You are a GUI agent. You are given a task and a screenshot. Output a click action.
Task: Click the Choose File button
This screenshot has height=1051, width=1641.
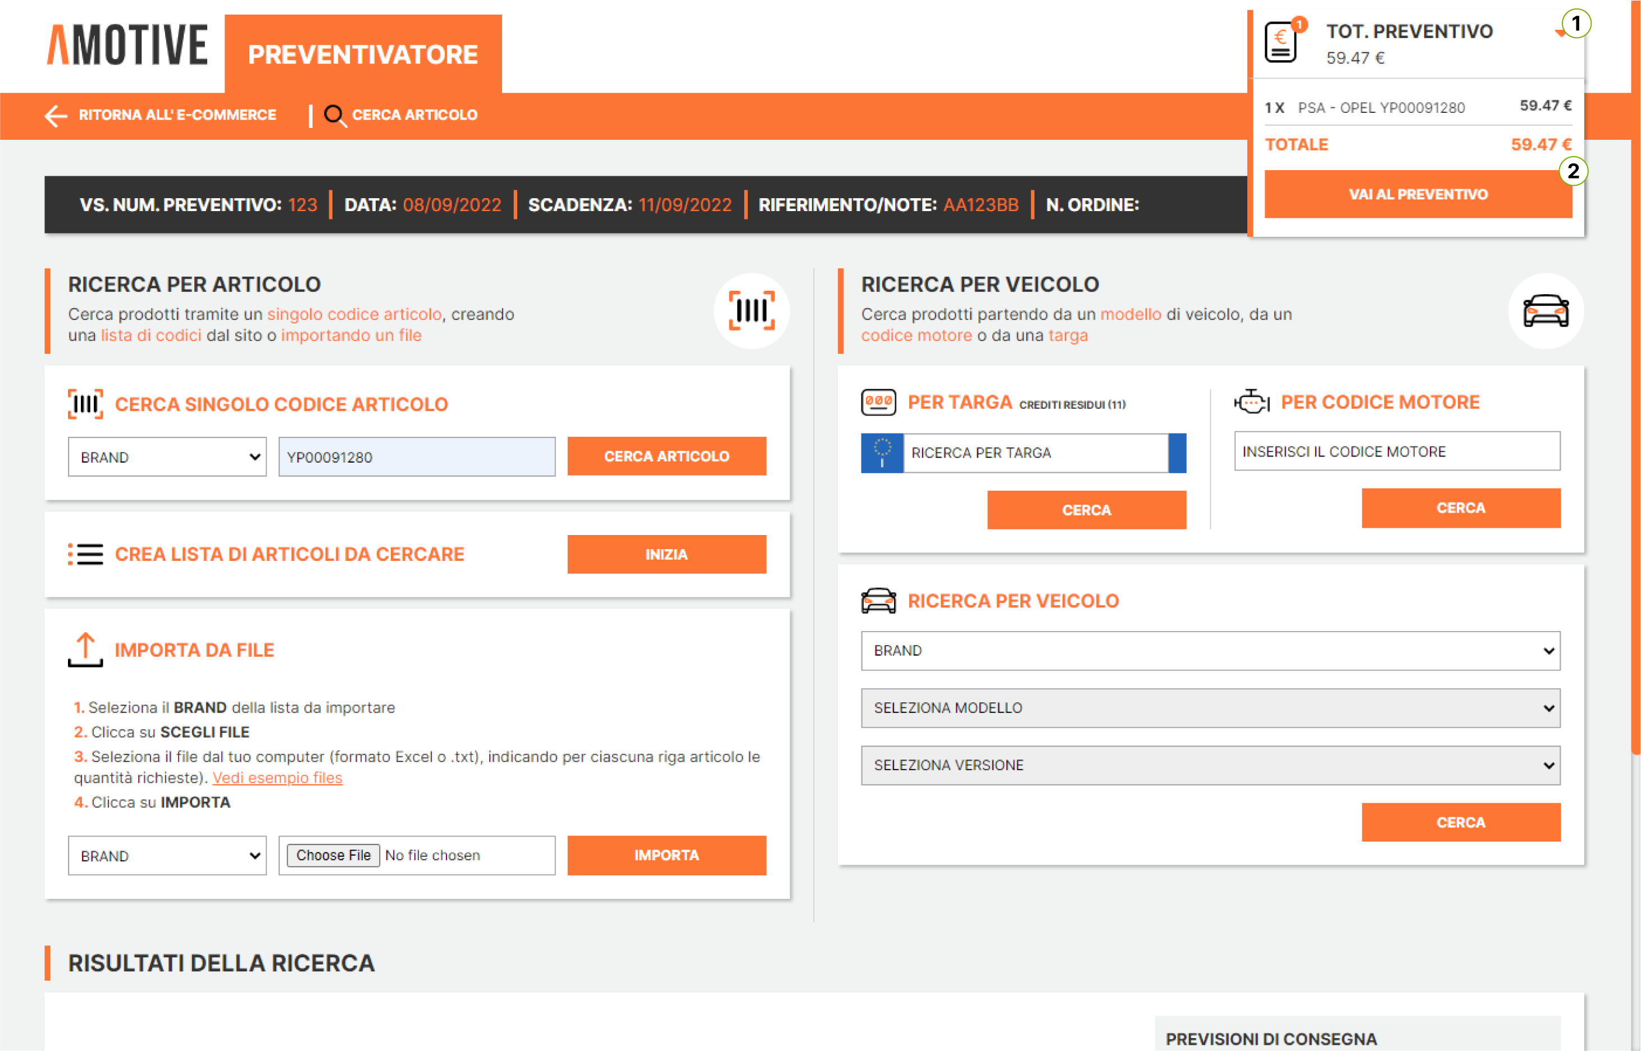point(333,855)
